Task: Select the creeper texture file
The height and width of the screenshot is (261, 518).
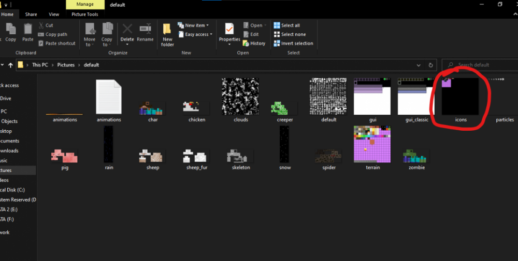Action: tap(285, 112)
